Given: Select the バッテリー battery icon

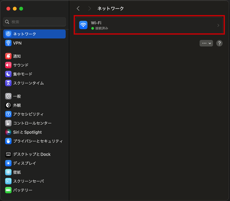Looking at the screenshot, I should [8, 190].
